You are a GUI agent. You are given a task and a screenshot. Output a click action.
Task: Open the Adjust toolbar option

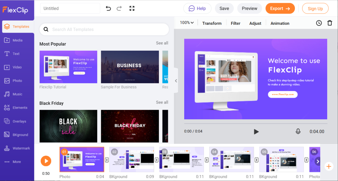[255, 23]
